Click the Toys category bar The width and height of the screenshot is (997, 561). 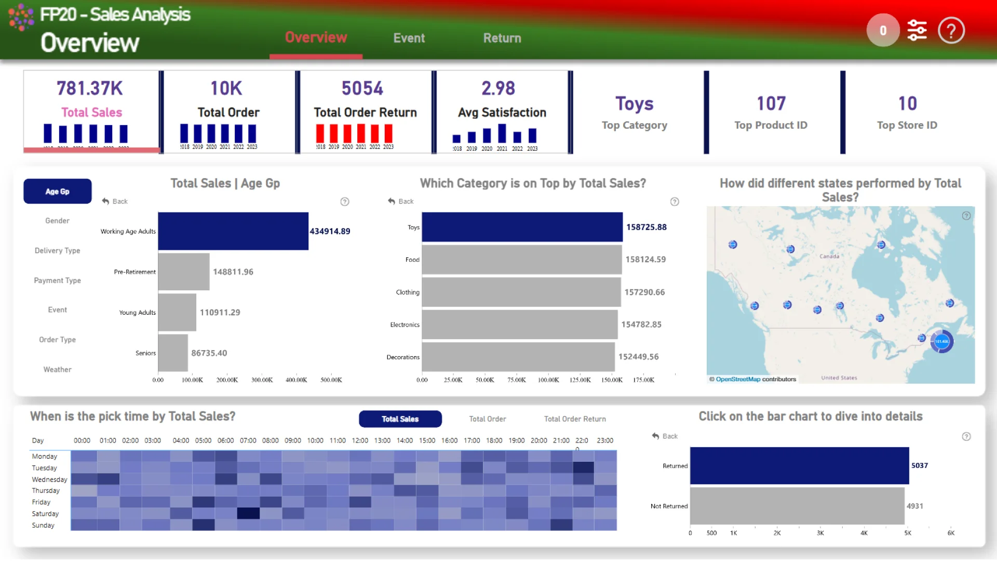[522, 227]
